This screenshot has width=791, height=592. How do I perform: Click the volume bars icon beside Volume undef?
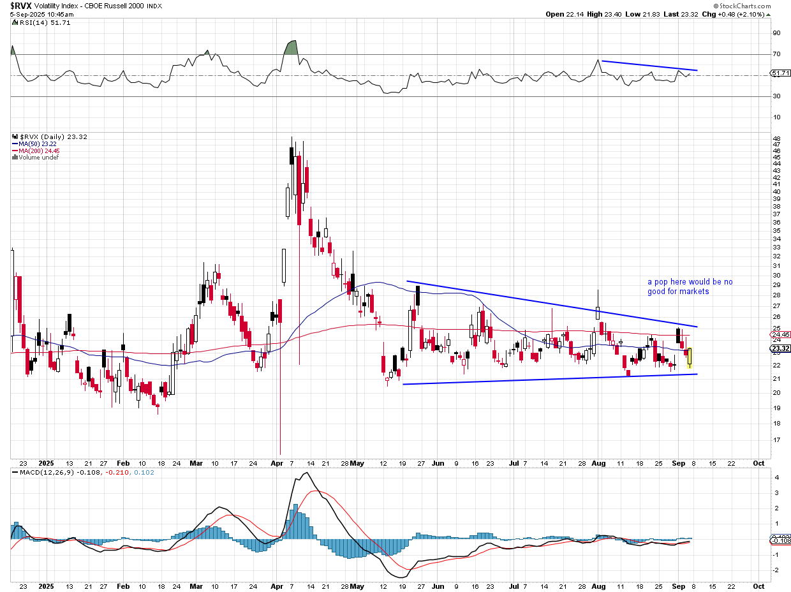pyautogui.click(x=13, y=157)
